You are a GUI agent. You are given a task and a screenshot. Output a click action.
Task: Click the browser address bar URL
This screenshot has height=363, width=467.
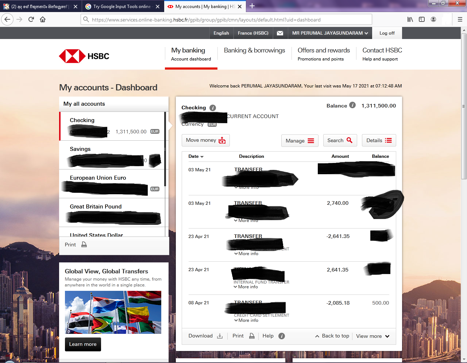tap(226, 20)
